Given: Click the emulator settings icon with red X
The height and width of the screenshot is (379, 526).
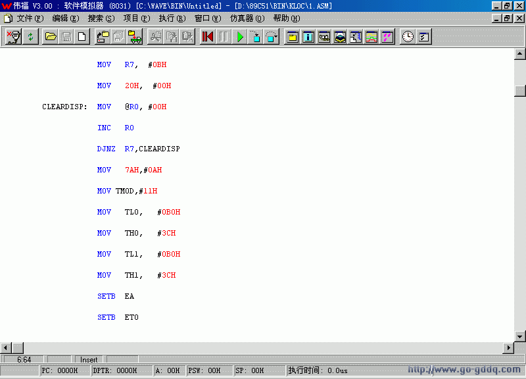Looking at the screenshot, I should click(14, 37).
